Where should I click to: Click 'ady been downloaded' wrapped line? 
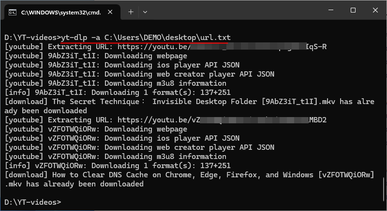(x=45, y=111)
